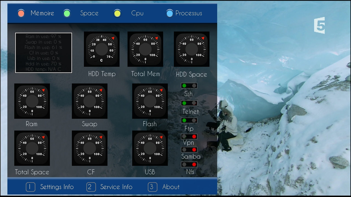This screenshot has height=197, width=351.
Task: Toggle the Samba service indicator
Action: [189, 150]
